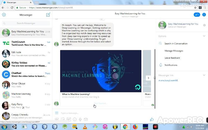Open the emoji picker smiley icon
This screenshot has height=130, width=208.
[x=75, y=119]
